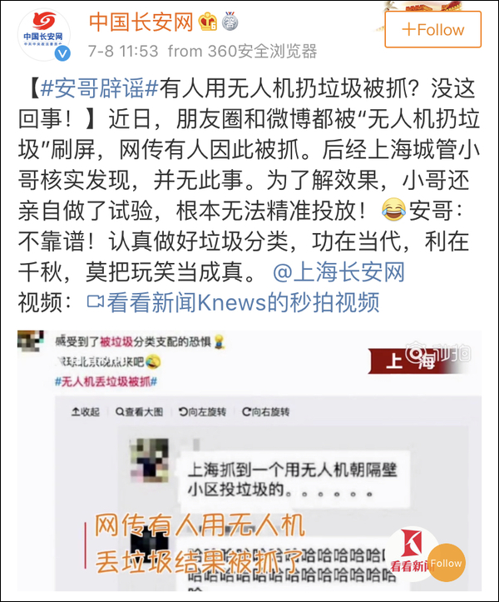Click 向右旋转 rotate-right option

pyautogui.click(x=266, y=412)
